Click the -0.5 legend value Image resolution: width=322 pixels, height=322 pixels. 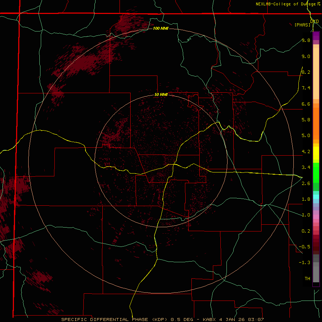[x=304, y=247]
